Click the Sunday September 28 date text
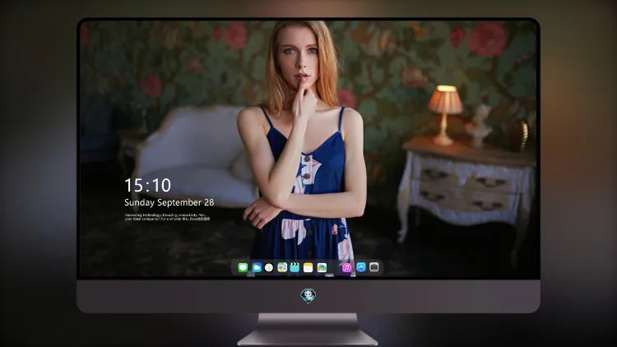The width and height of the screenshot is (617, 347). point(169,202)
